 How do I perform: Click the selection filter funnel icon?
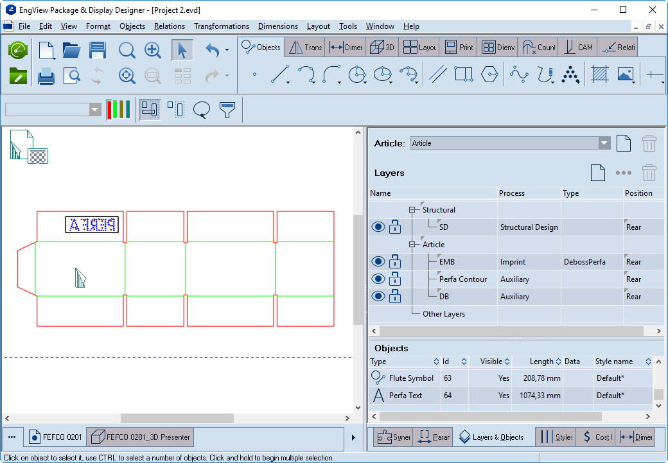coord(227,110)
